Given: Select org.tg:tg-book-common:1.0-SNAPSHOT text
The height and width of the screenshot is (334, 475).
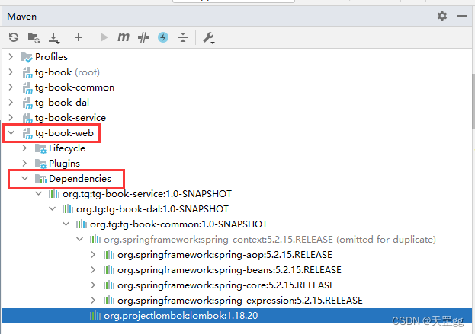Looking at the screenshot, I should (x=178, y=224).
